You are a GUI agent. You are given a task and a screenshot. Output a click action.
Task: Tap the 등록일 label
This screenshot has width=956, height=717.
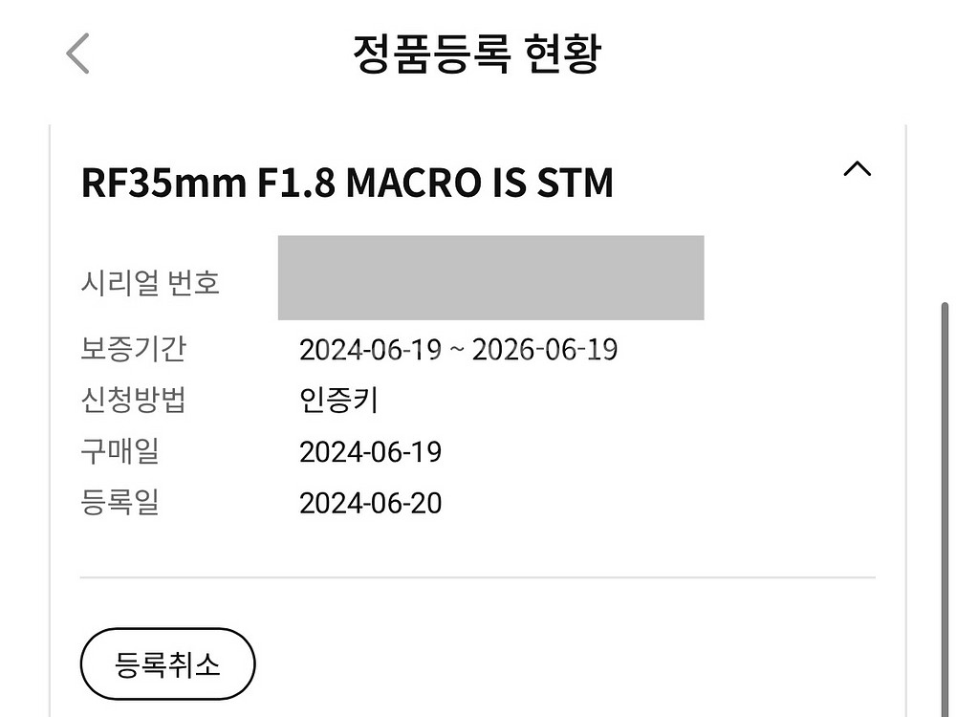point(120,503)
